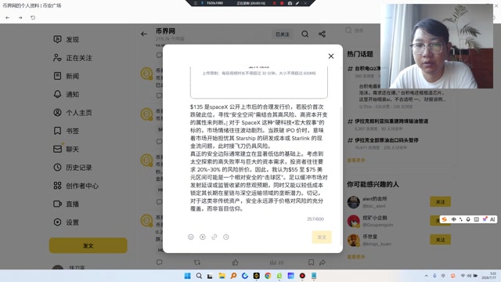Open 直播 live streaming page

66,204
